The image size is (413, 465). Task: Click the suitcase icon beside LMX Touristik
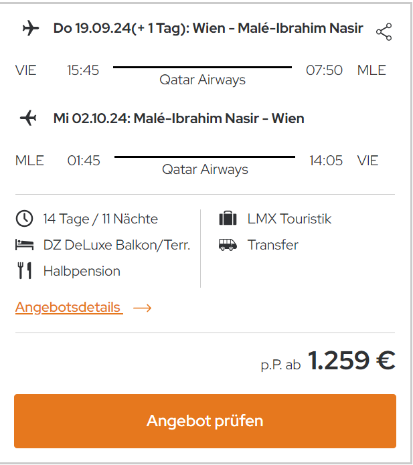pos(228,218)
